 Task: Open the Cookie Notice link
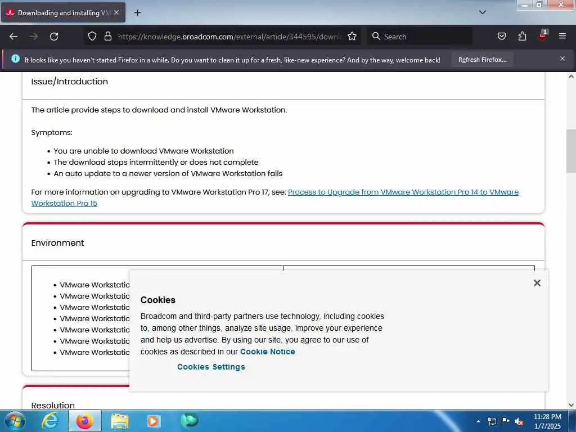click(267, 352)
